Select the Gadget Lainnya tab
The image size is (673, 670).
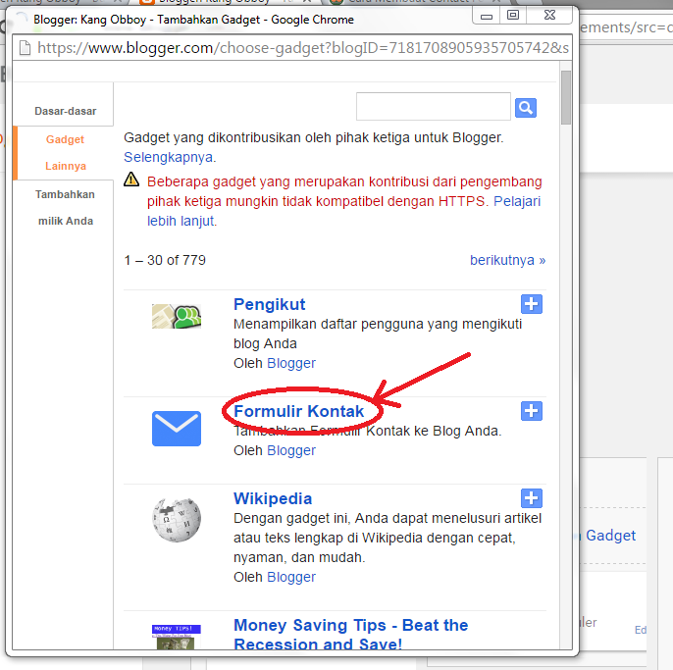pyautogui.click(x=65, y=153)
